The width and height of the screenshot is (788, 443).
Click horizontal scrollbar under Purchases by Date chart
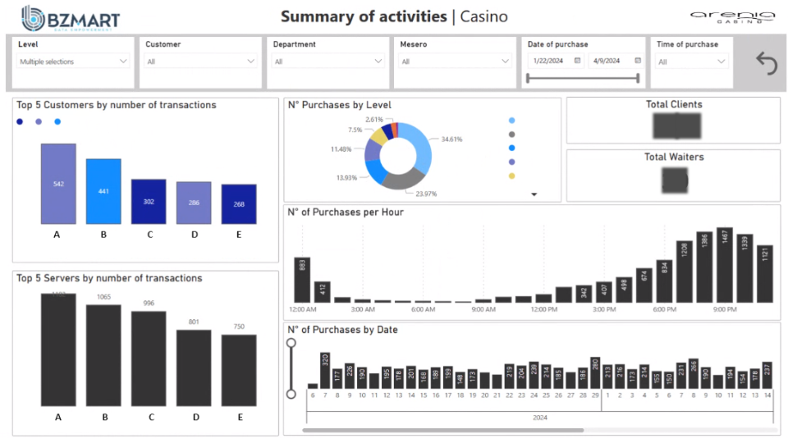[442, 431]
